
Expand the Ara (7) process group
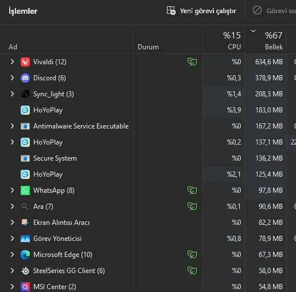tap(12, 207)
